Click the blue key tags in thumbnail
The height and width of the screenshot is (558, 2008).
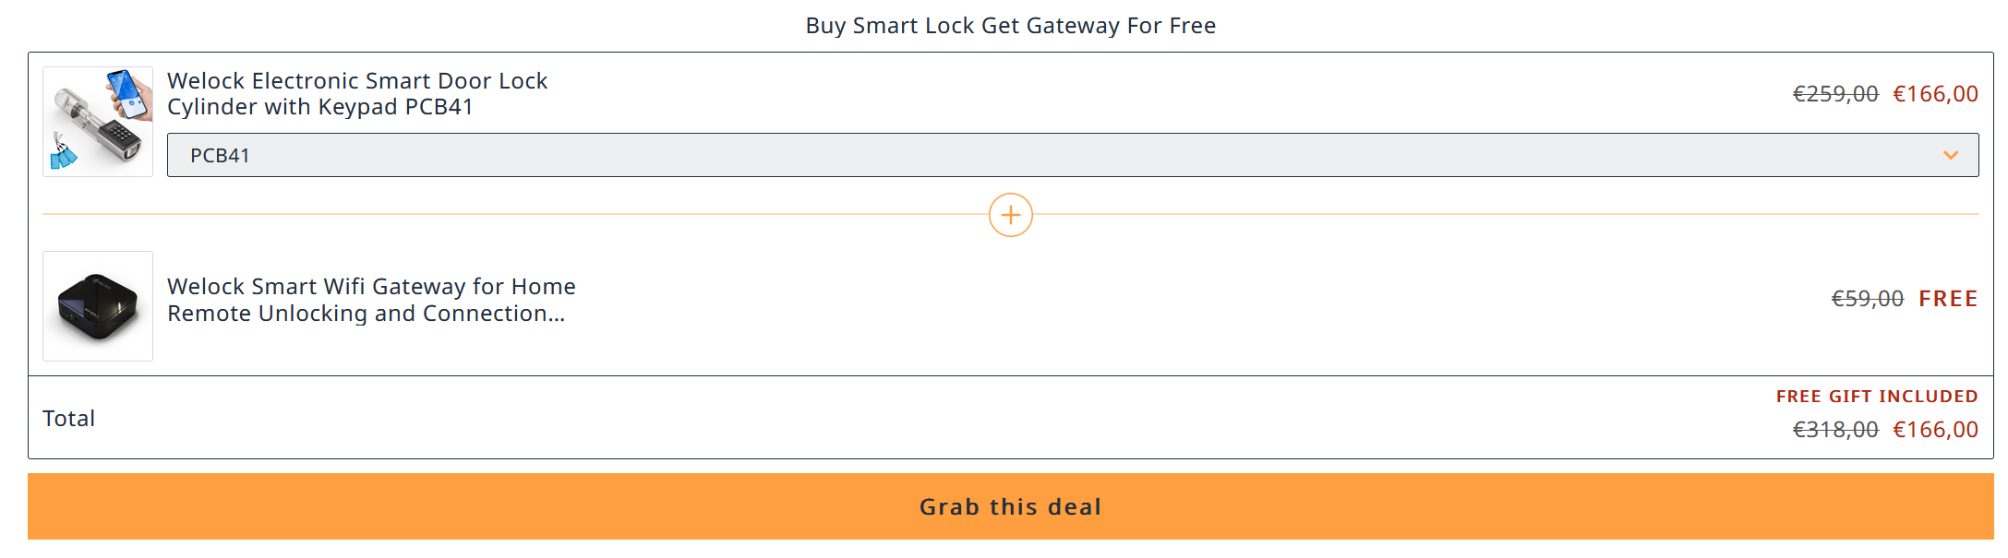(x=63, y=152)
